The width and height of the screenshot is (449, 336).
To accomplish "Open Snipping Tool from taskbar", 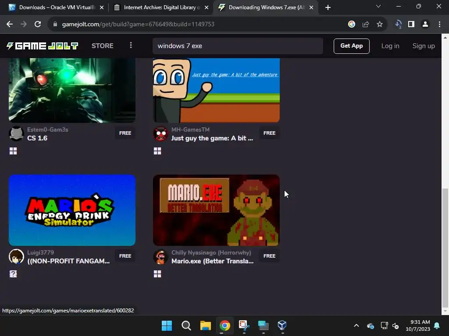I will tap(244, 325).
